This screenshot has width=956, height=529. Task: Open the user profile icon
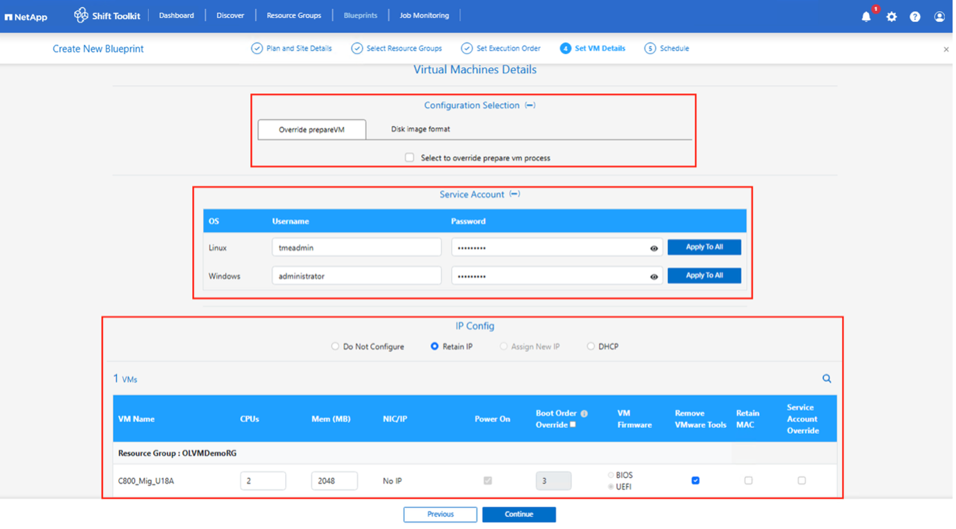[x=939, y=17]
